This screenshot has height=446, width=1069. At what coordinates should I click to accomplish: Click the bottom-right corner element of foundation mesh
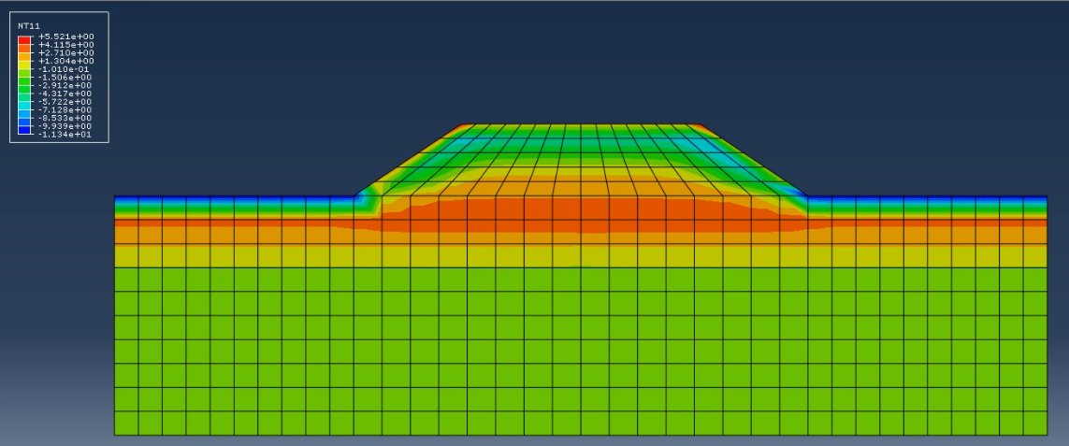1035,424
